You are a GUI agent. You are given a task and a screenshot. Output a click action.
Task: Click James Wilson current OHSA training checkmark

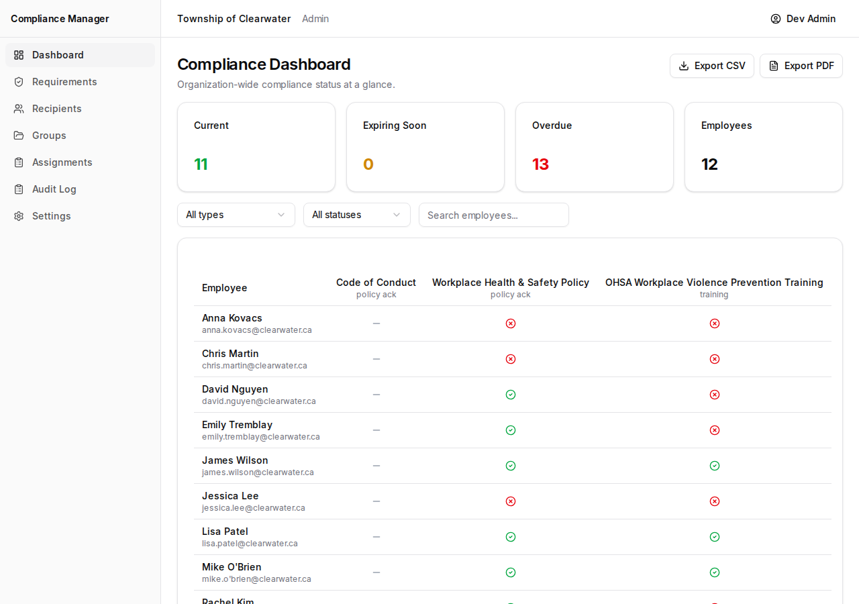(x=715, y=466)
